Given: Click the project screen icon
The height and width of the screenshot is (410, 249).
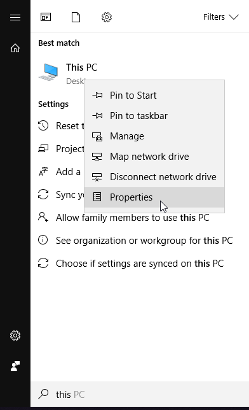Looking at the screenshot, I should click(x=43, y=148).
